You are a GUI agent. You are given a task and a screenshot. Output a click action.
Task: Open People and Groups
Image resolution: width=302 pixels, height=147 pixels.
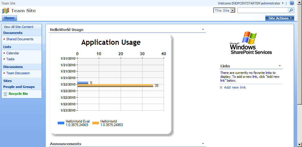pyautogui.click(x=19, y=87)
